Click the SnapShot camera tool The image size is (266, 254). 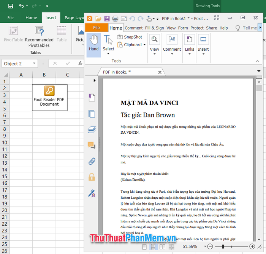click(129, 37)
